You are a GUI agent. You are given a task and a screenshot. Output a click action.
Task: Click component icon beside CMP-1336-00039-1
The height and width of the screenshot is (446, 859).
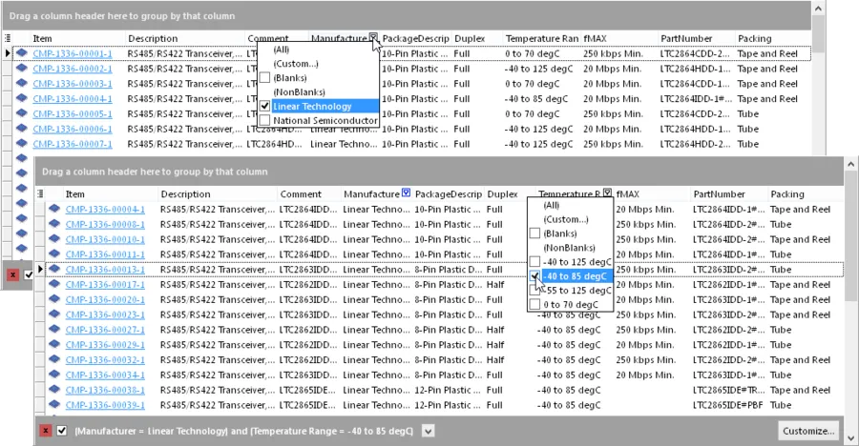(x=54, y=404)
